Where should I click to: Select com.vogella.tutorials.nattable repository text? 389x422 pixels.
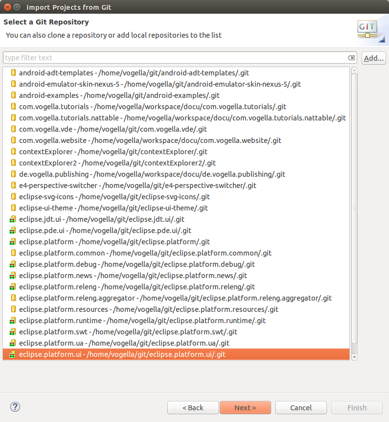[x=183, y=118]
